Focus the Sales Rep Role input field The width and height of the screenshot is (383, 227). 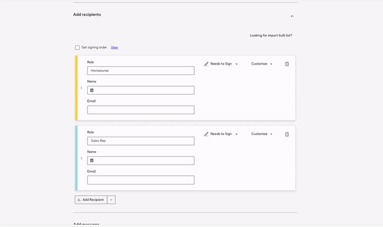[141, 141]
